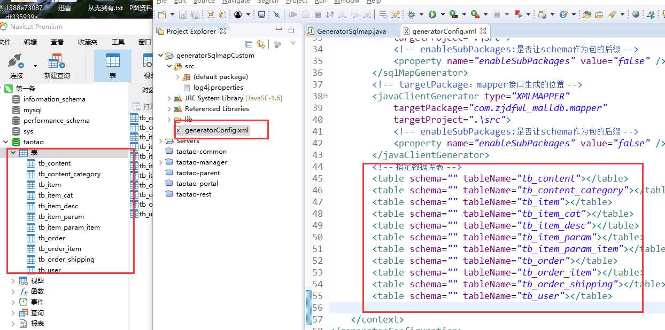This screenshot has width=665, height=330.
Task: Select the taotao-portal project
Action: [x=197, y=184]
